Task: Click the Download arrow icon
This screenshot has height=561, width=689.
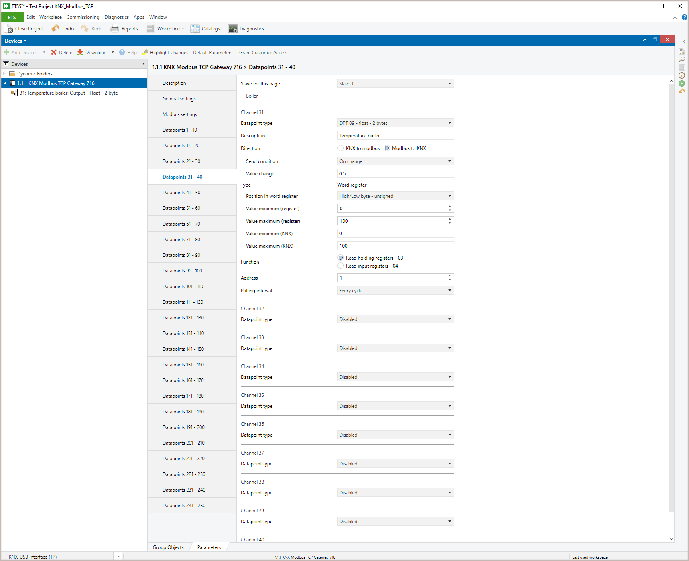Action: click(80, 52)
